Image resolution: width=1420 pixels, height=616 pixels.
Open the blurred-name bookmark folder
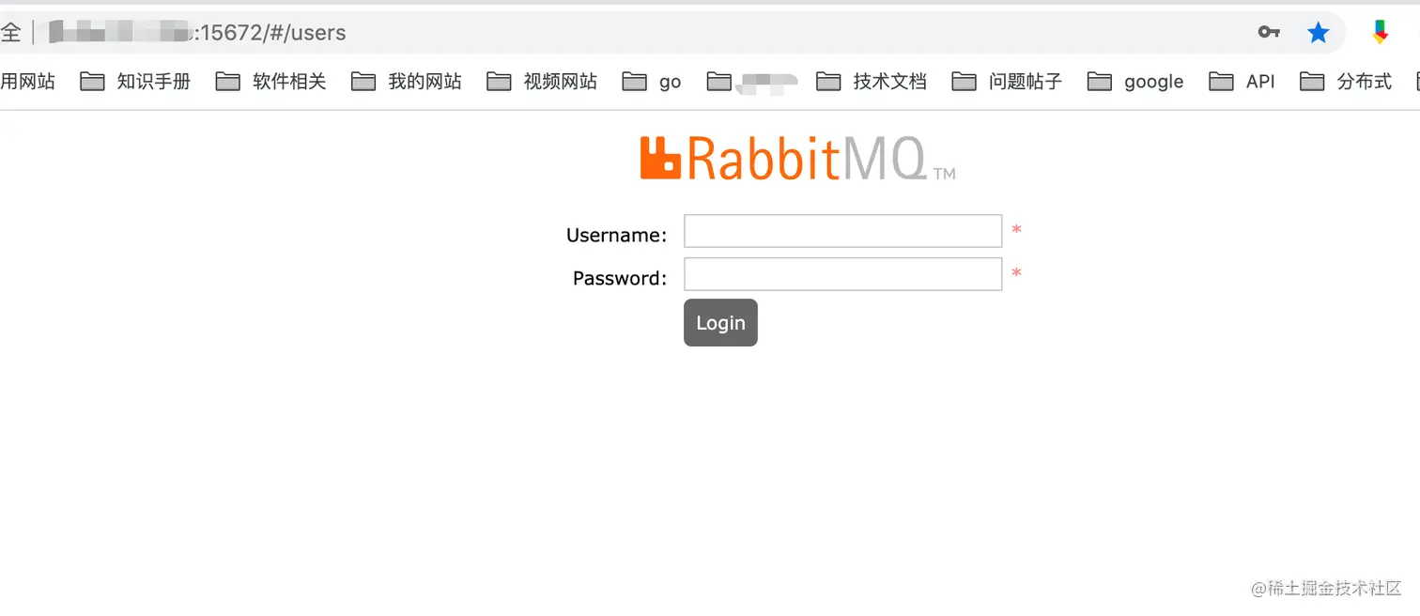click(x=752, y=82)
